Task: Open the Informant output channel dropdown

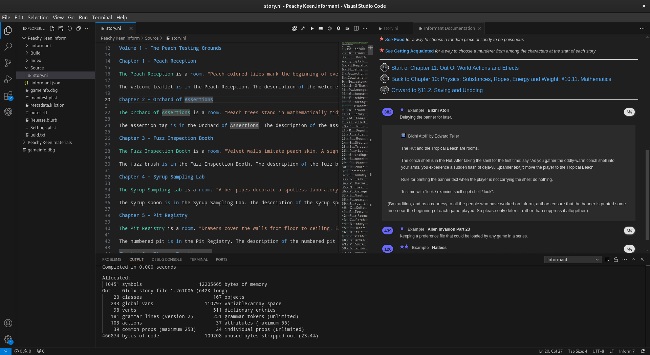Action: [573, 259]
